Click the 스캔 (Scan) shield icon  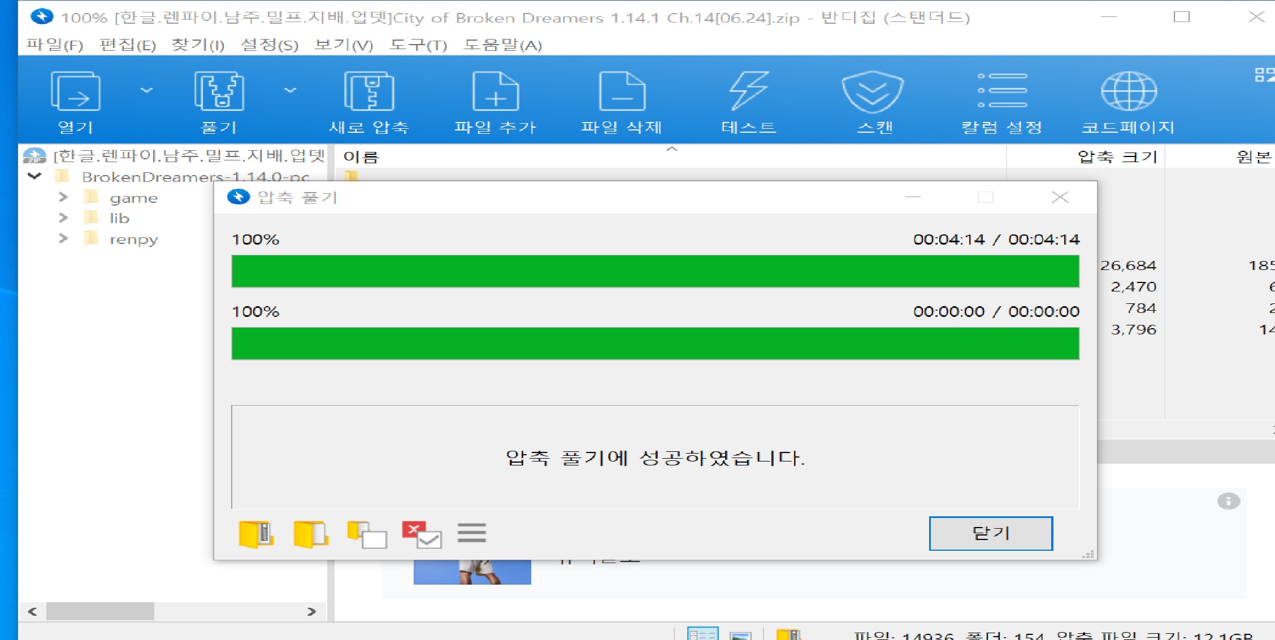[x=873, y=92]
